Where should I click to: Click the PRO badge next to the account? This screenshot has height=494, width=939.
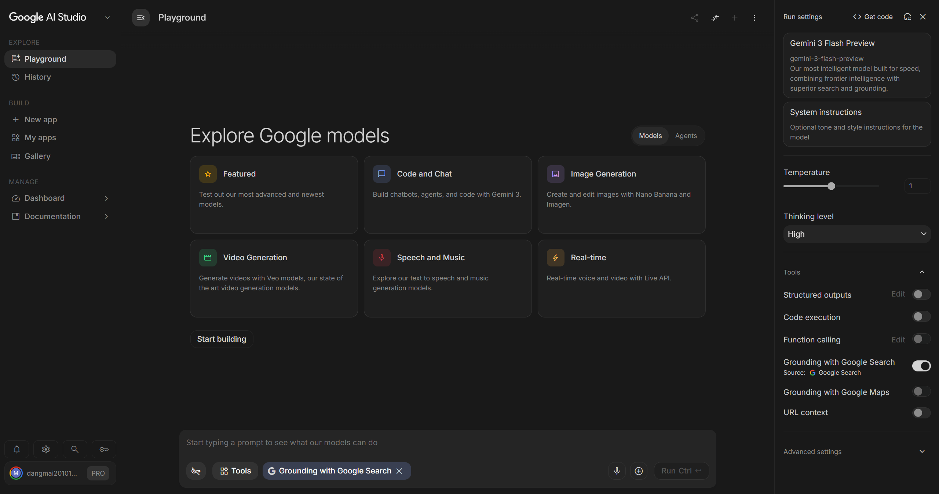(x=98, y=473)
